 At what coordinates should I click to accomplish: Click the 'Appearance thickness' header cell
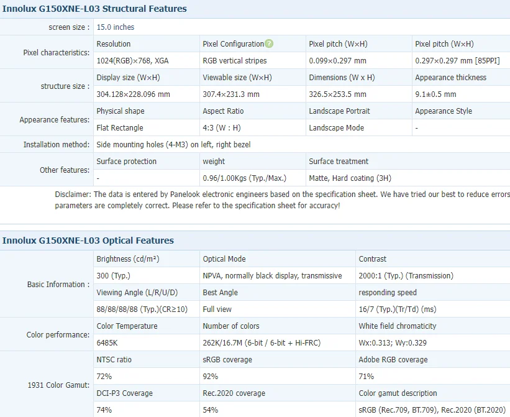(x=451, y=78)
